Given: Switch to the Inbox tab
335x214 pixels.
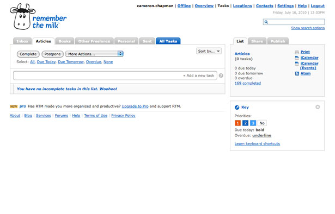Looking at the screenshot, I should coord(22,41).
